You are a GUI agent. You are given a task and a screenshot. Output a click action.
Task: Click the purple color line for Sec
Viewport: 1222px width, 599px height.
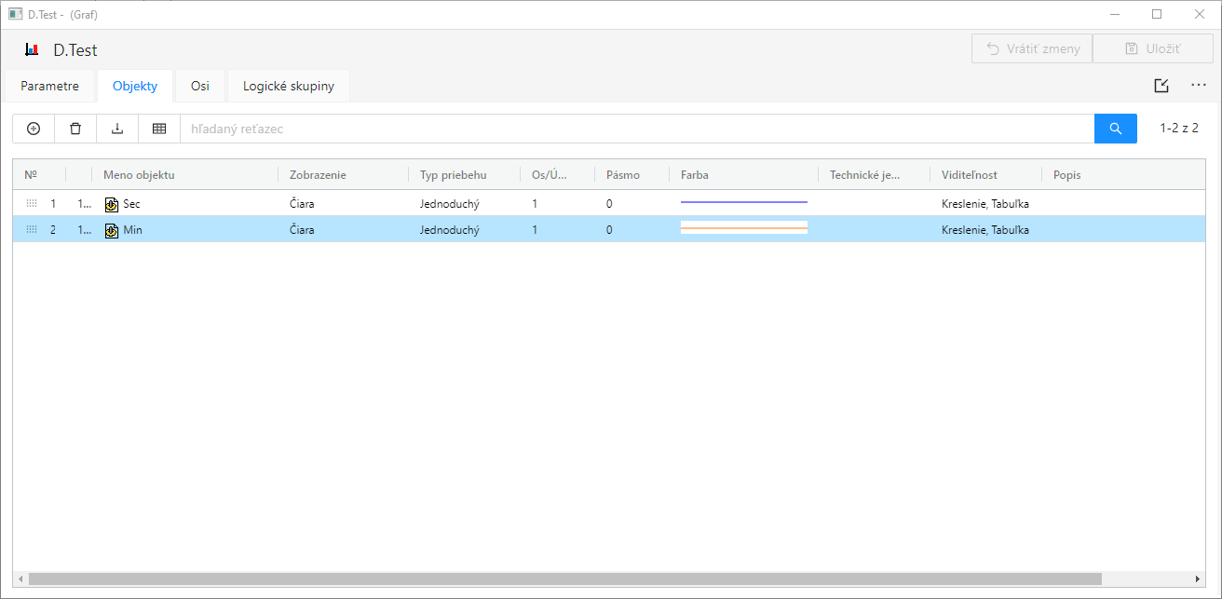pos(743,202)
